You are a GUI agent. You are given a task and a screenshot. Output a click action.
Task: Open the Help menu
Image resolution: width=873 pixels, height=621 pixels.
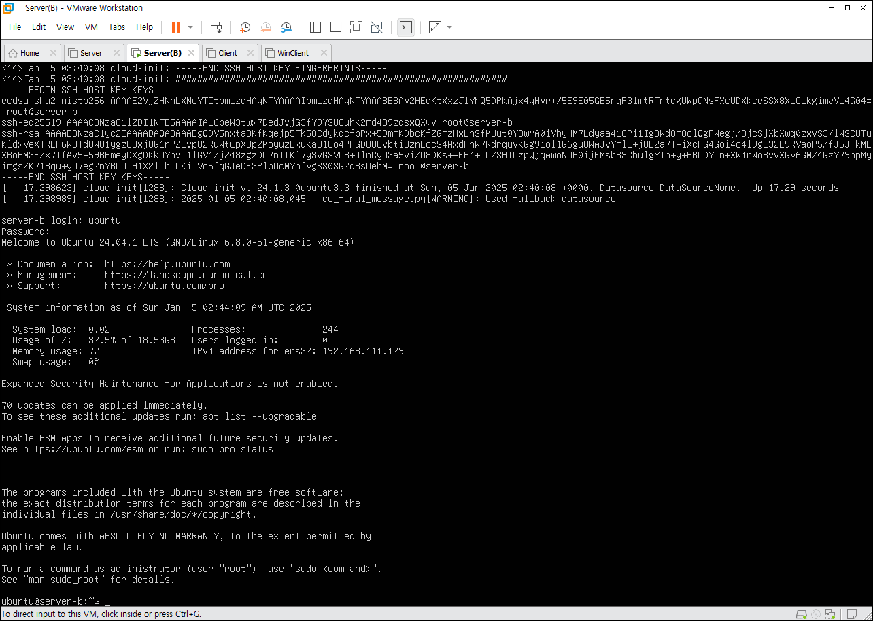pyautogui.click(x=144, y=27)
